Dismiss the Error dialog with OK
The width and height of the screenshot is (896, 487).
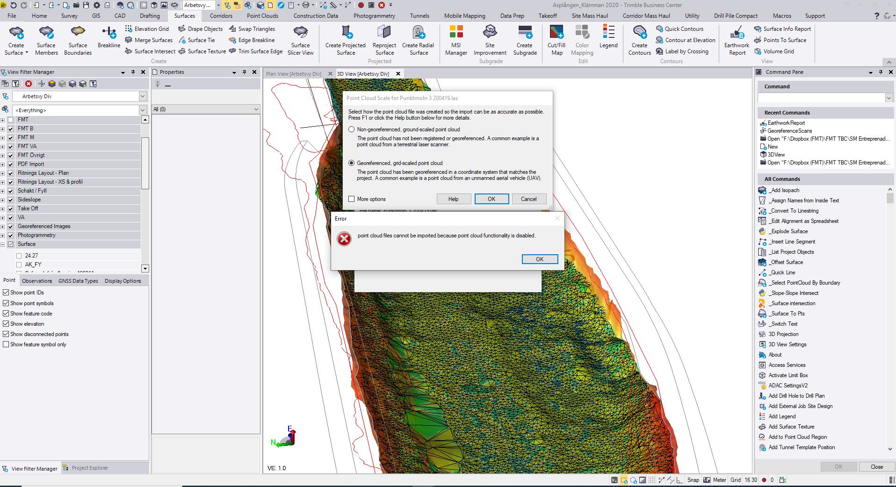540,259
